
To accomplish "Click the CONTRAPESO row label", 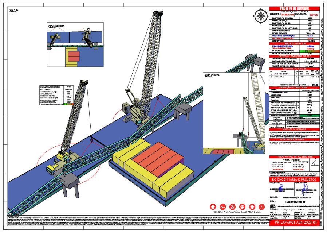I will coord(277,41).
